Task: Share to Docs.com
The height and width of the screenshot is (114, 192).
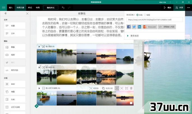Action: (x=150, y=27)
